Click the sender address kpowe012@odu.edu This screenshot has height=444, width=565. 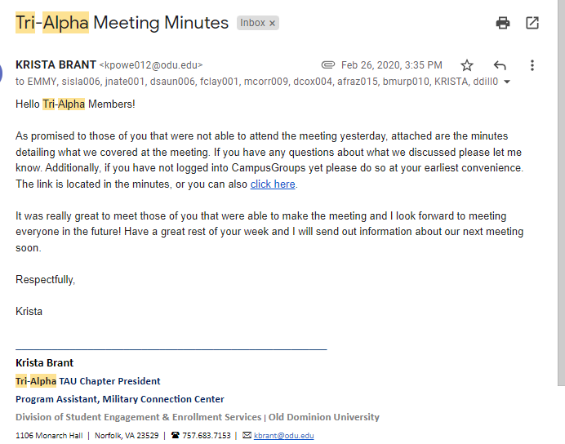151,65
